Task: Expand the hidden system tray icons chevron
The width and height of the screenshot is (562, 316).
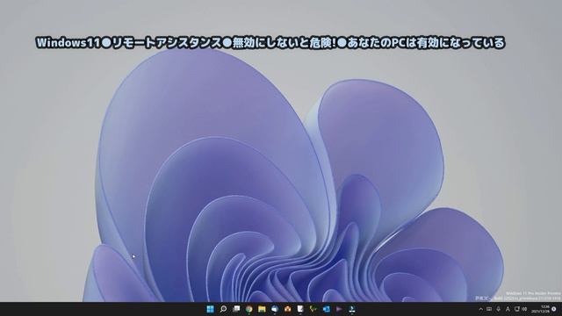Action: click(480, 309)
